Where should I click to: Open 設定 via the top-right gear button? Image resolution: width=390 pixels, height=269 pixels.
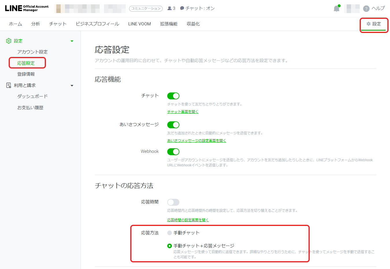(374, 24)
